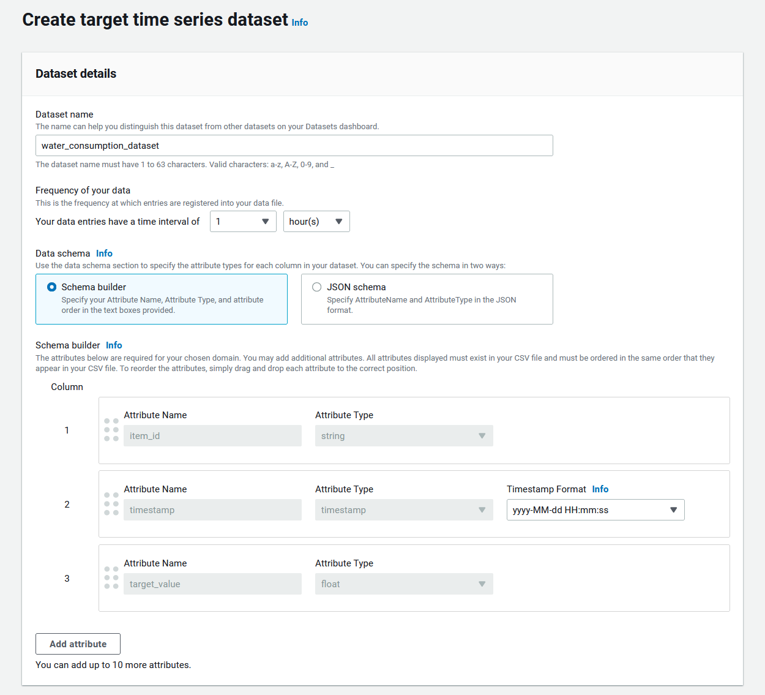
Task: Open the float attribute type dropdown
Action: tap(404, 584)
